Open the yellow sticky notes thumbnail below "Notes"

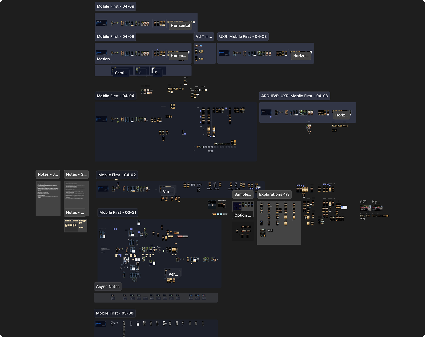[75, 225]
